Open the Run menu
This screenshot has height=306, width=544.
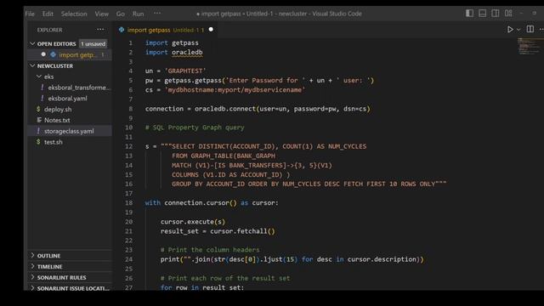(x=138, y=14)
